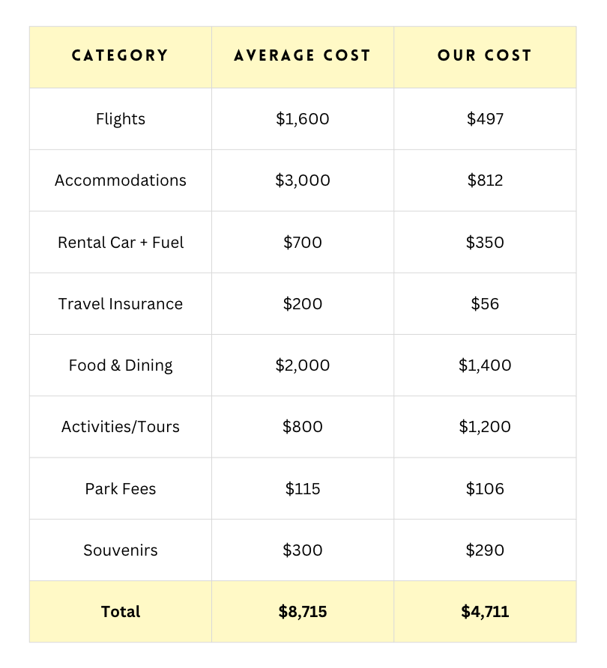The height and width of the screenshot is (668, 607).
Task: Select the Flights row label
Action: 120,119
